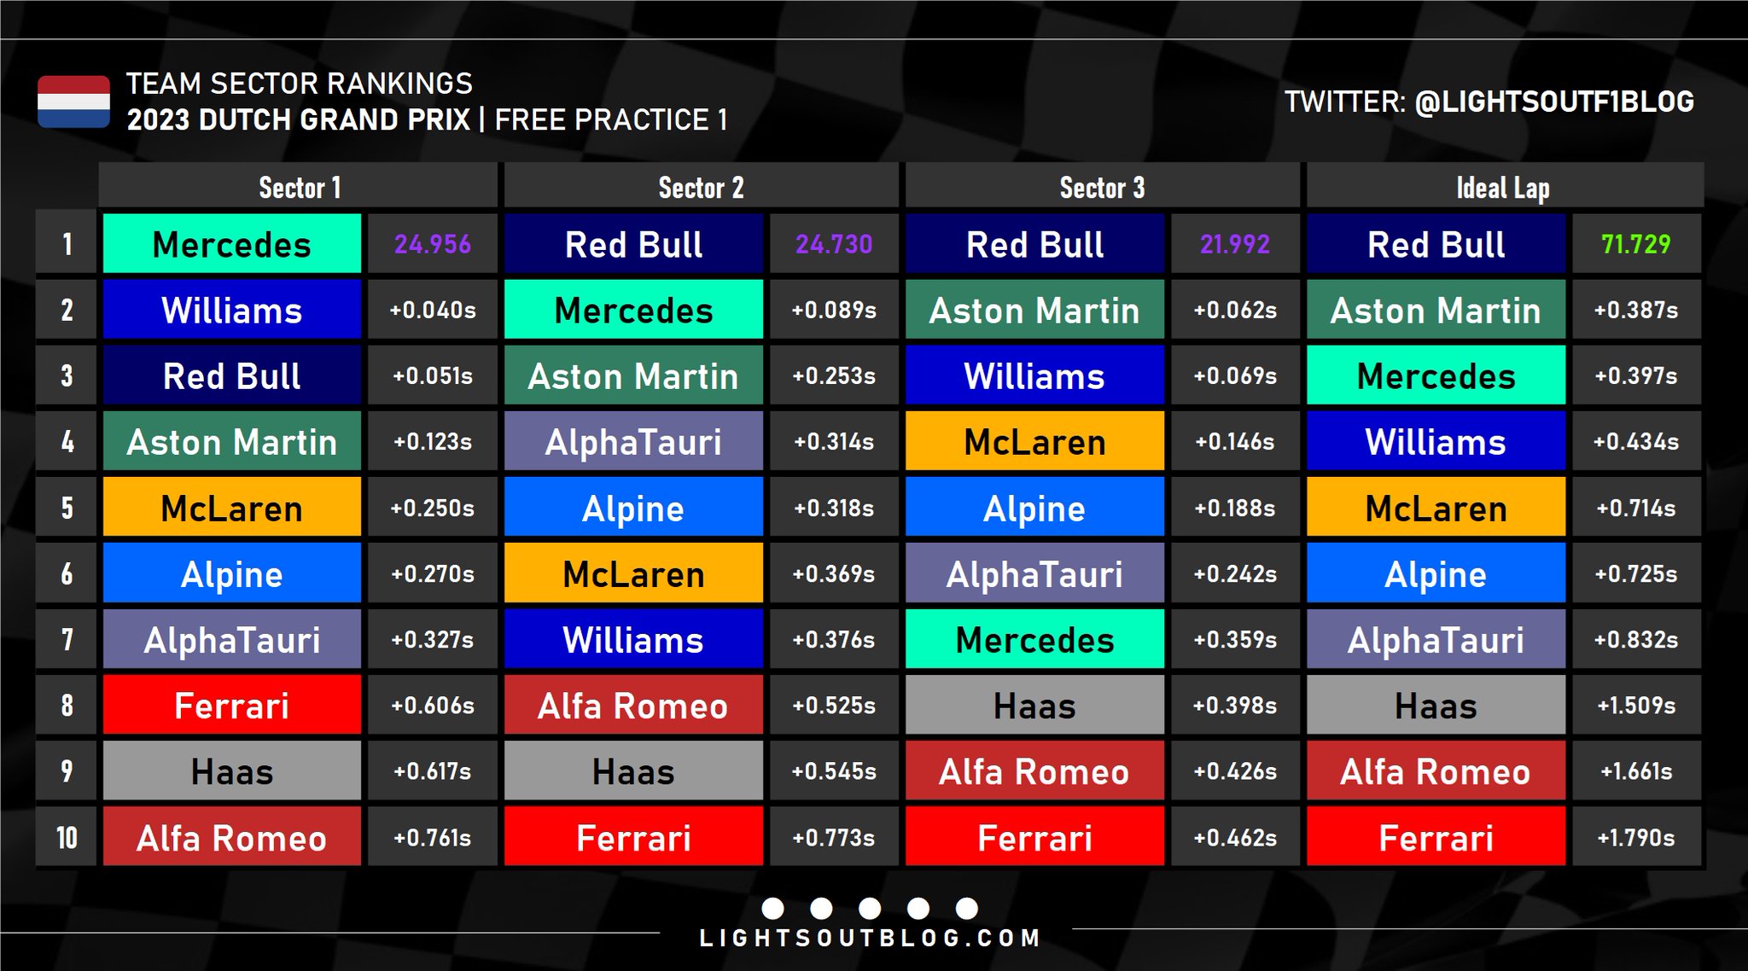Click the first white dot at bottom
Viewport: 1748px width, 971px height.
tap(772, 908)
